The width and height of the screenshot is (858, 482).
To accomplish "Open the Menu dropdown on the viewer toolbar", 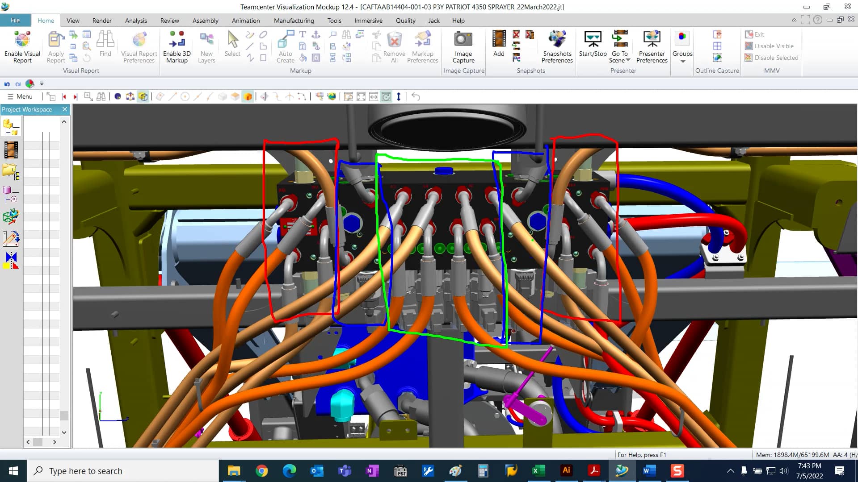I will (20, 96).
